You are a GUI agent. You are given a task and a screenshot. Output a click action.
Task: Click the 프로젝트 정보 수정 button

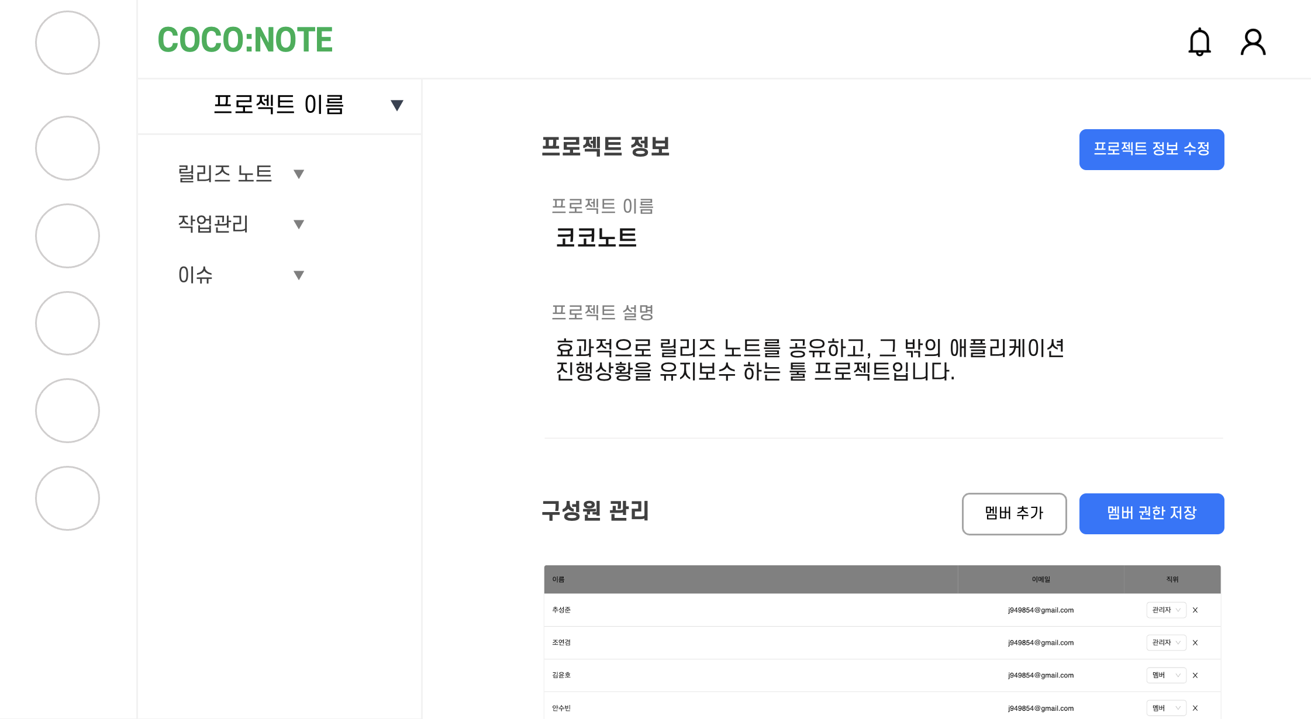pos(1151,150)
